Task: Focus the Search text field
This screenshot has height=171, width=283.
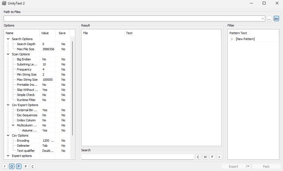Action: coord(138,157)
